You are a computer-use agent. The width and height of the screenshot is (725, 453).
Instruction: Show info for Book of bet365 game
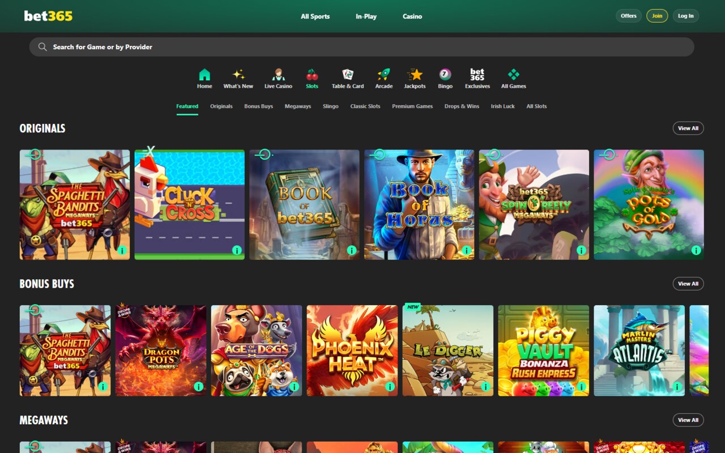(352, 250)
